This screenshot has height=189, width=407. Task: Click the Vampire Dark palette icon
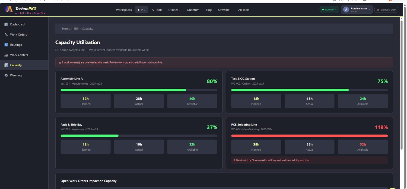[378, 10]
